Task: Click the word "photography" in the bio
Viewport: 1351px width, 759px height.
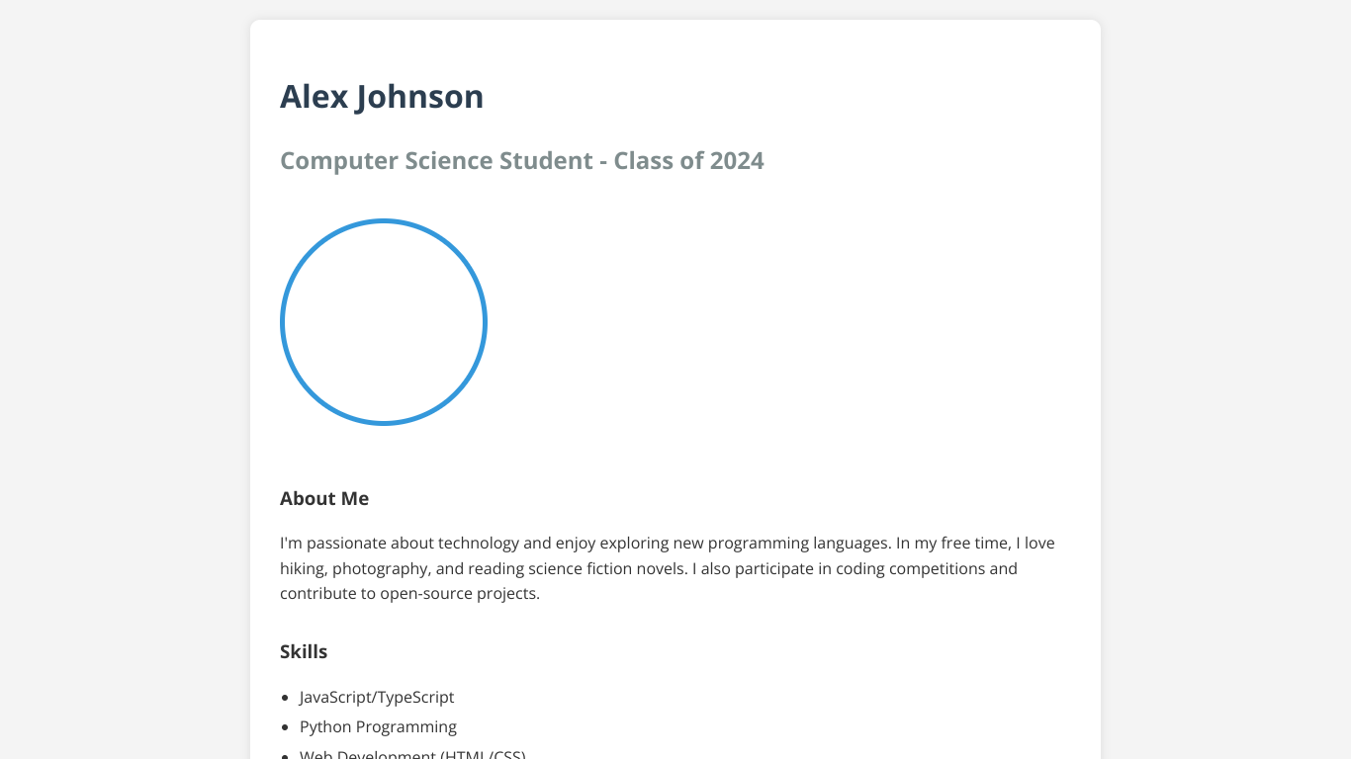Action: 379,569
